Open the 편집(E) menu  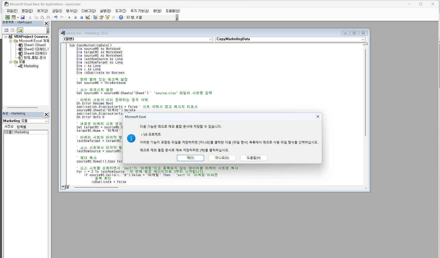27,11
